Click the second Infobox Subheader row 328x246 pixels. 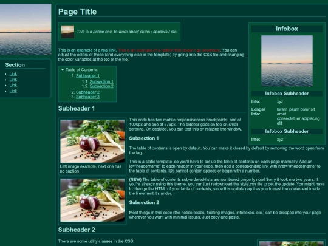(287, 131)
